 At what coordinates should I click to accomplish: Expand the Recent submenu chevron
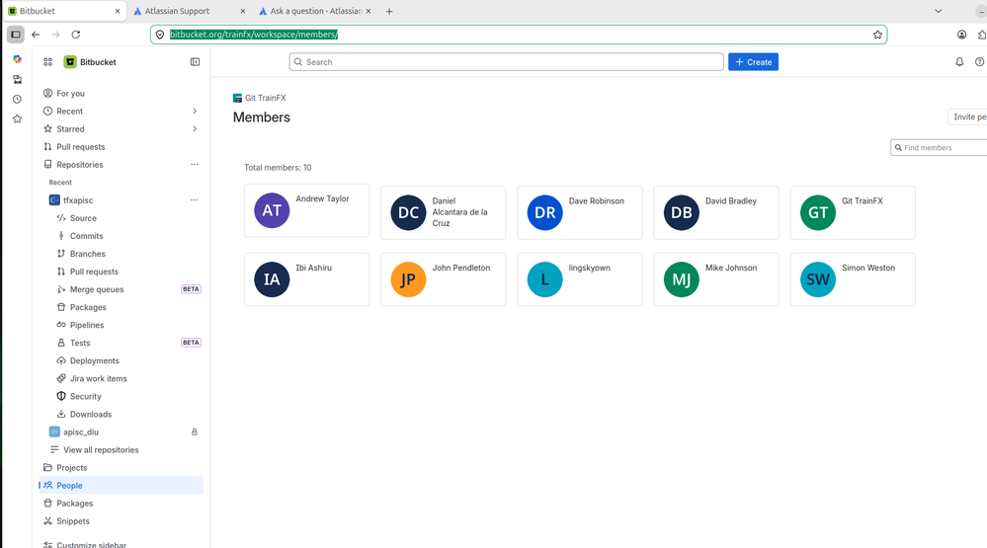(195, 111)
